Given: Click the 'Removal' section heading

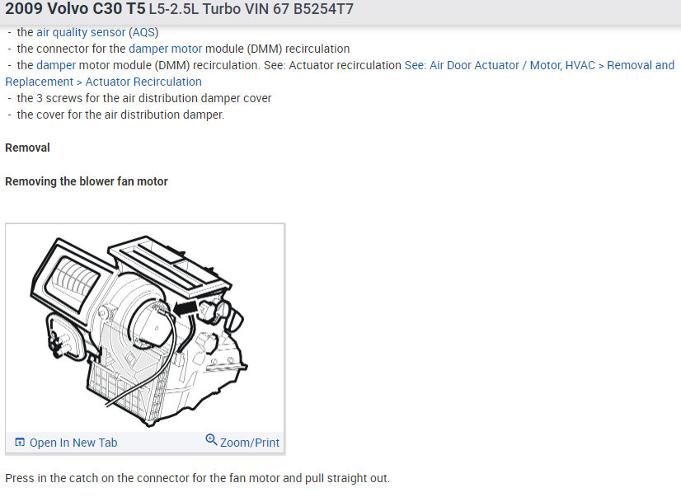Looking at the screenshot, I should 27,148.
